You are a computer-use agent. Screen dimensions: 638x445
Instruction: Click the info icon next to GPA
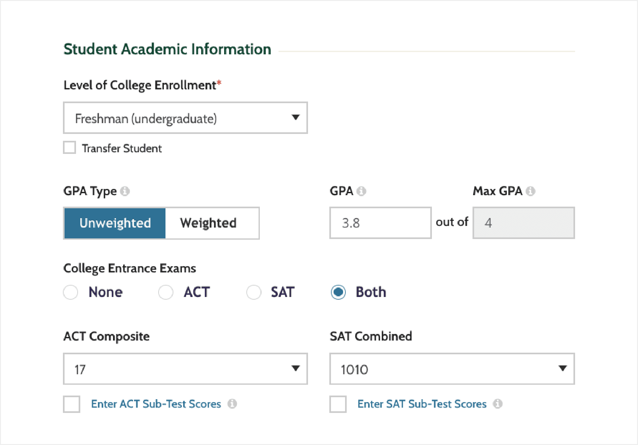pos(362,192)
